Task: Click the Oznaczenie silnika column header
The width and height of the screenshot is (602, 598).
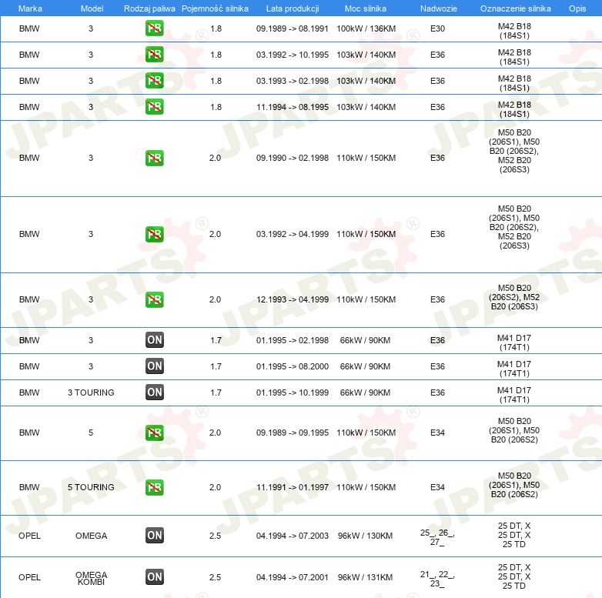Action: [515, 8]
